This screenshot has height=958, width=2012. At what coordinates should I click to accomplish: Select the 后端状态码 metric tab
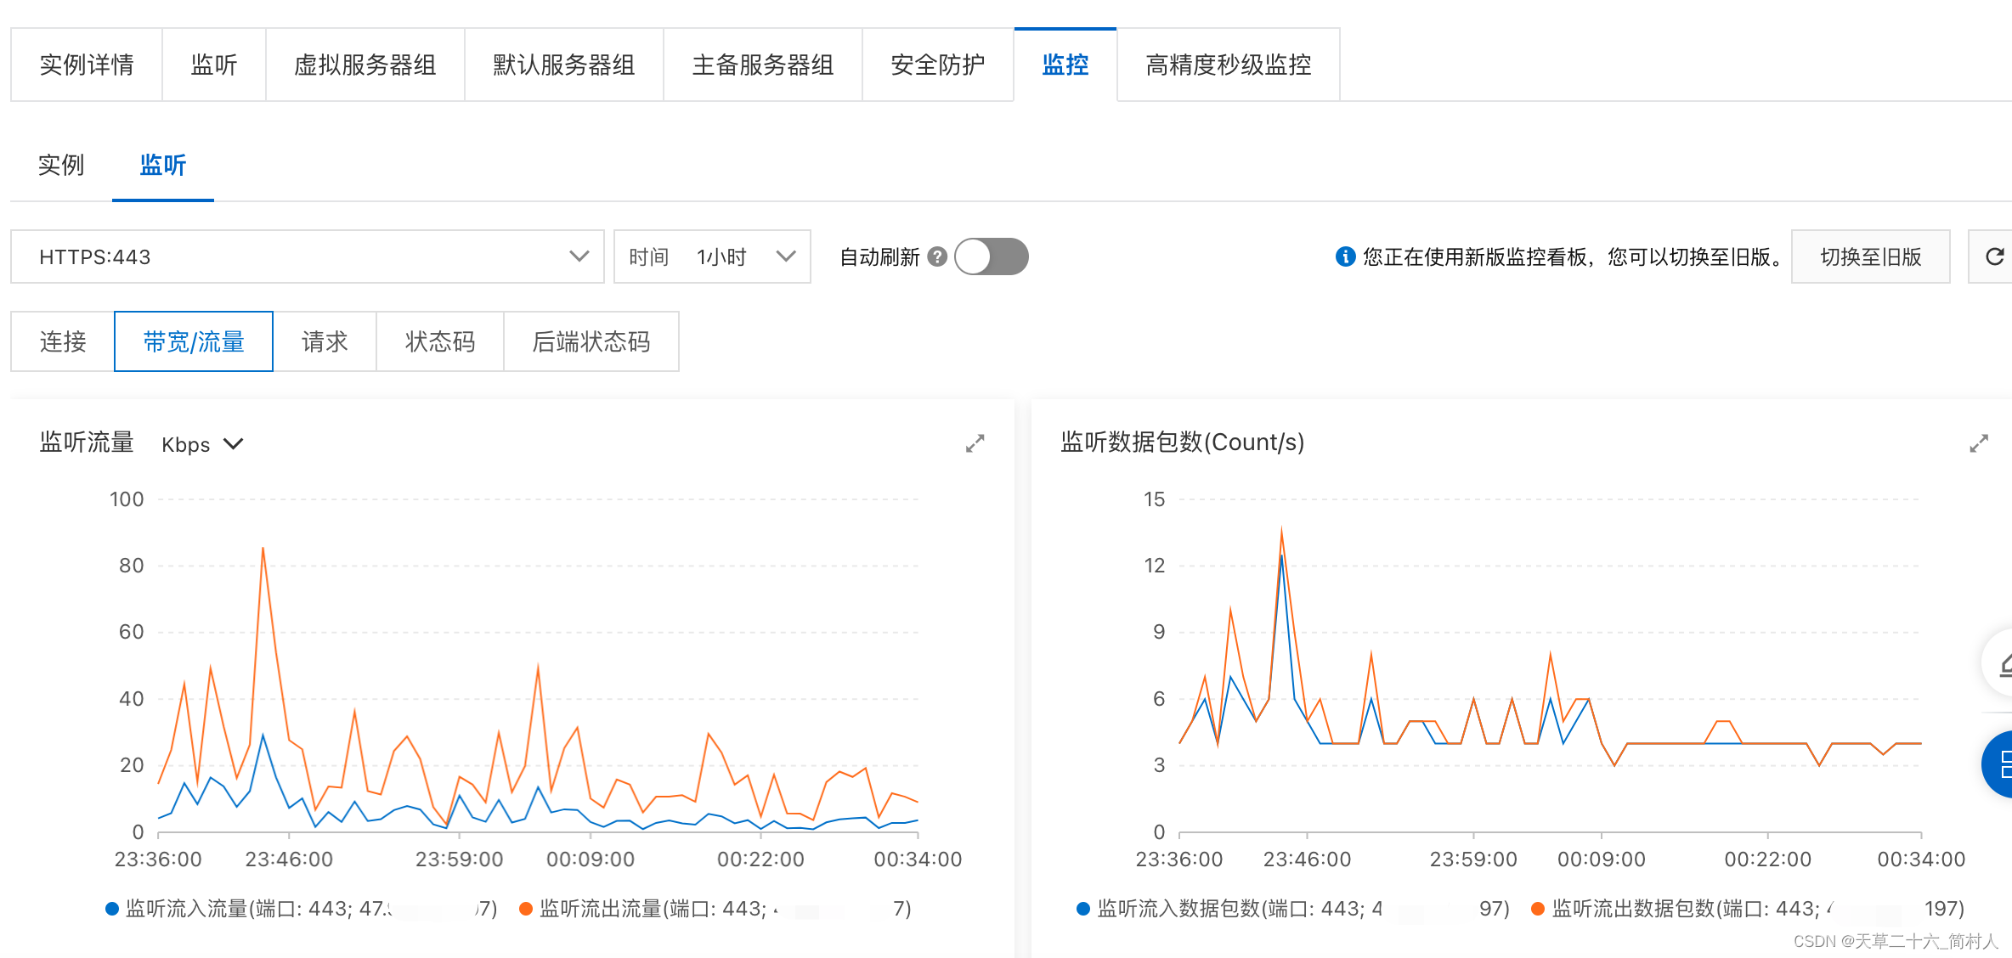pyautogui.click(x=591, y=341)
